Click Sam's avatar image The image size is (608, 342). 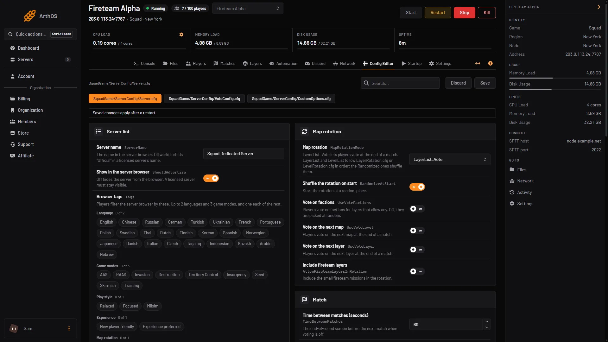[14, 328]
